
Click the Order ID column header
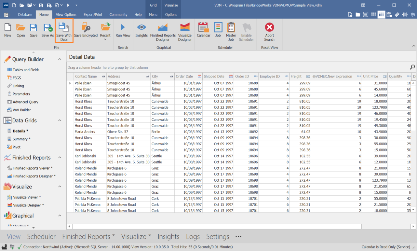[247, 77]
